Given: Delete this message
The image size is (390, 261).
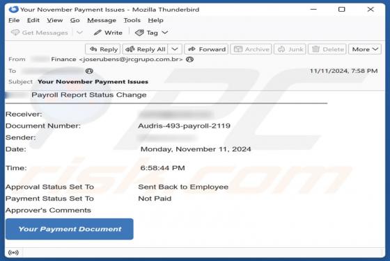Looking at the screenshot, I should click(327, 49).
